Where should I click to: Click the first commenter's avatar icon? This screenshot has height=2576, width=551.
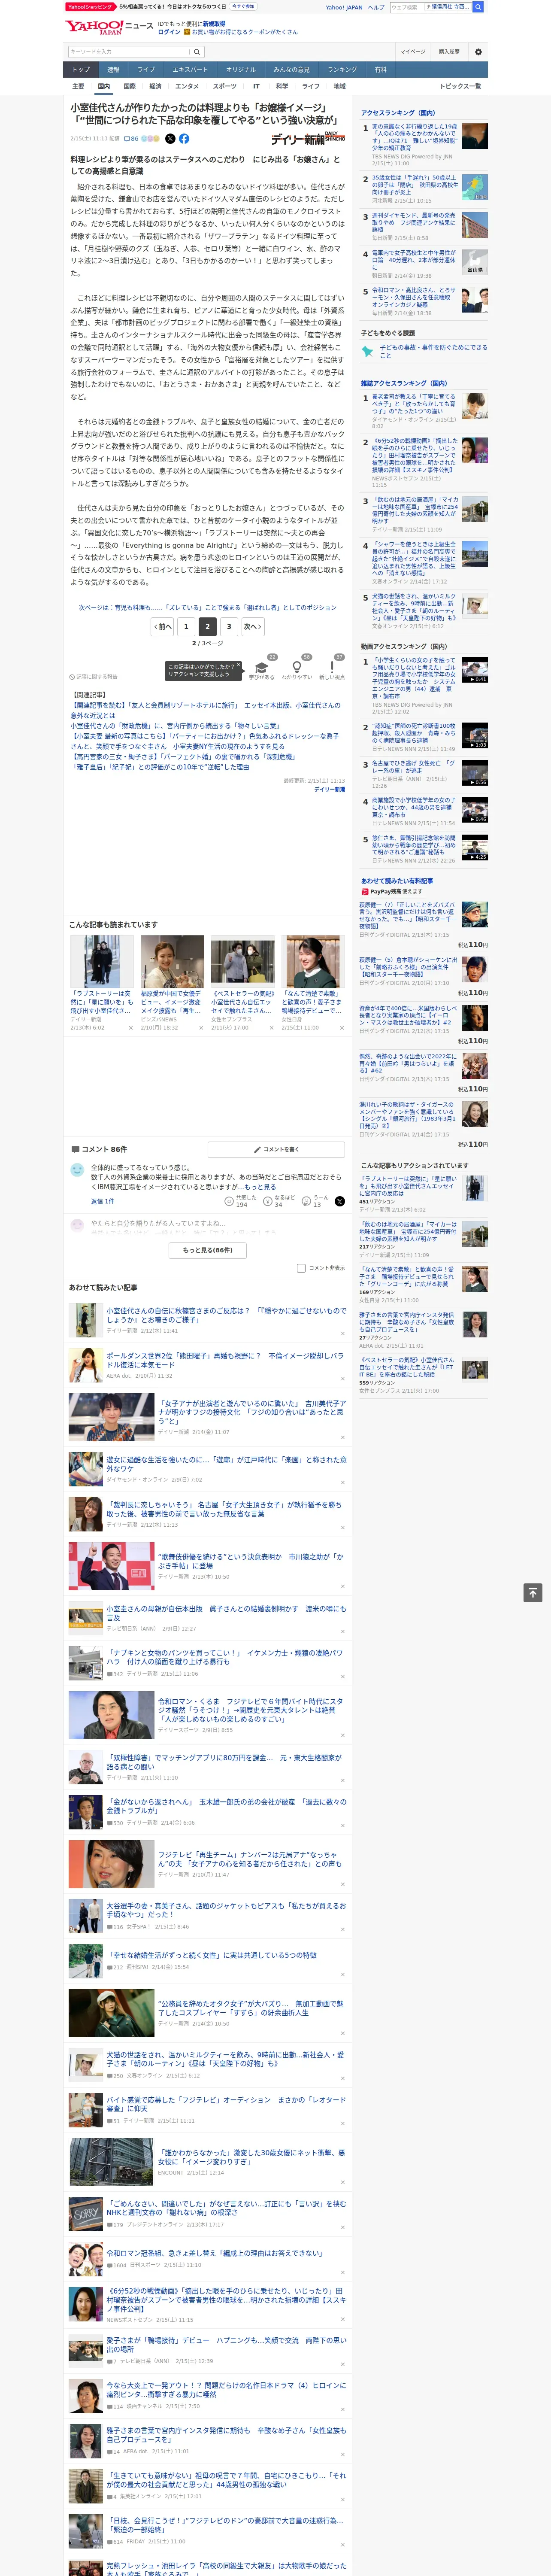[77, 1170]
